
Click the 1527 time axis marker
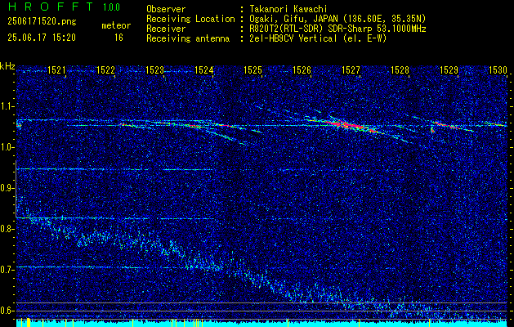[x=351, y=69]
